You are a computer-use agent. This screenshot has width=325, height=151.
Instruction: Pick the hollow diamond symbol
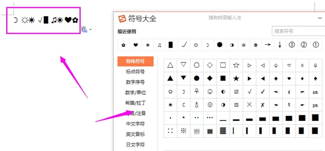coord(210,65)
